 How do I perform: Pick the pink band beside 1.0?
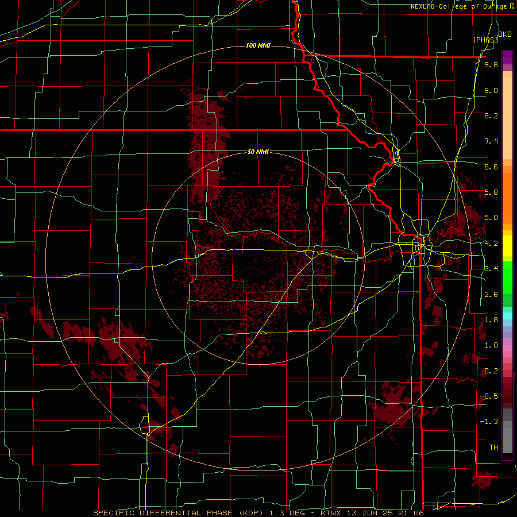(x=507, y=348)
